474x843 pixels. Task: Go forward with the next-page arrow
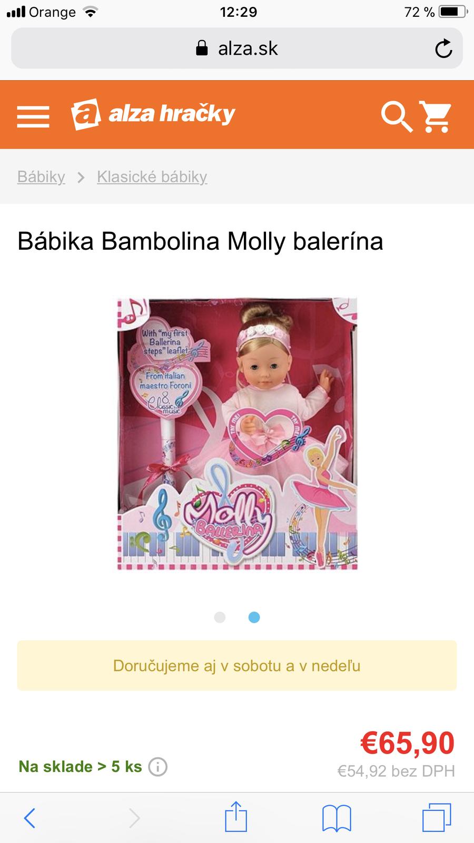(134, 818)
